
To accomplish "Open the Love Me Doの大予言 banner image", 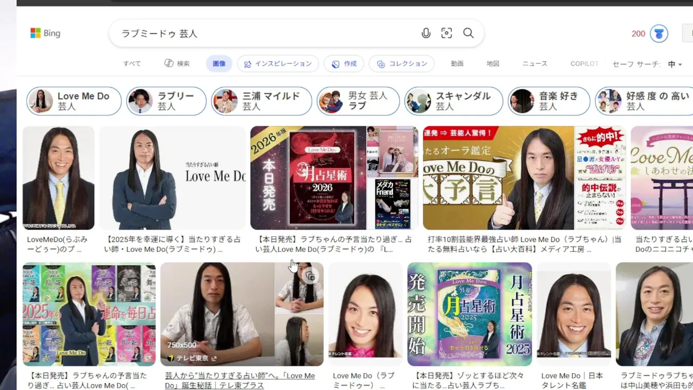I will 524,178.
